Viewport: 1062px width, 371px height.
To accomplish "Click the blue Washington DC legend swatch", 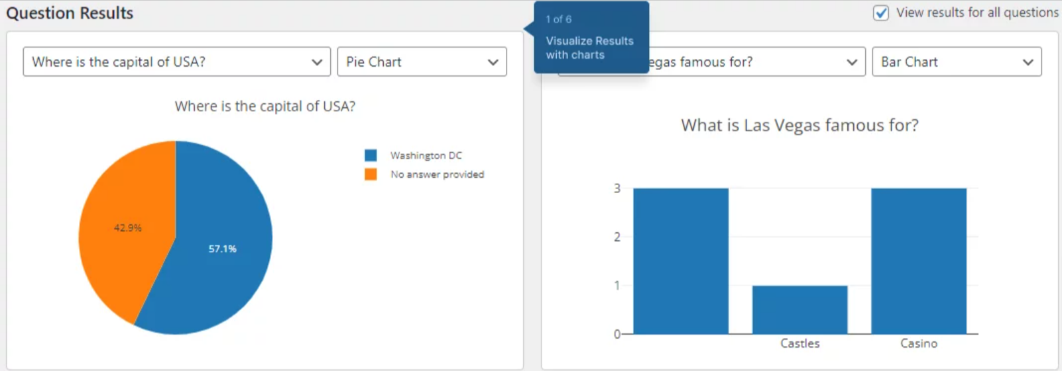I will tap(371, 155).
